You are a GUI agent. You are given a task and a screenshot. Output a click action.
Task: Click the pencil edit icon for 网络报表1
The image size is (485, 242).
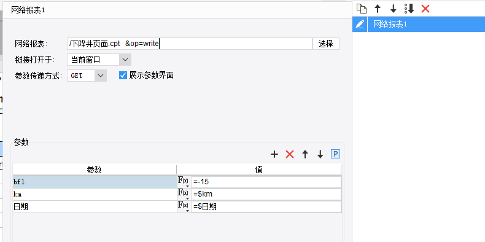(360, 24)
